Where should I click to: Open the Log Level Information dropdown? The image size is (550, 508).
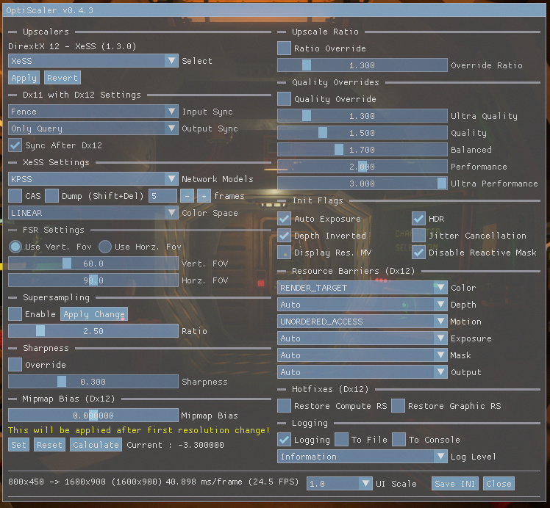pos(362,457)
